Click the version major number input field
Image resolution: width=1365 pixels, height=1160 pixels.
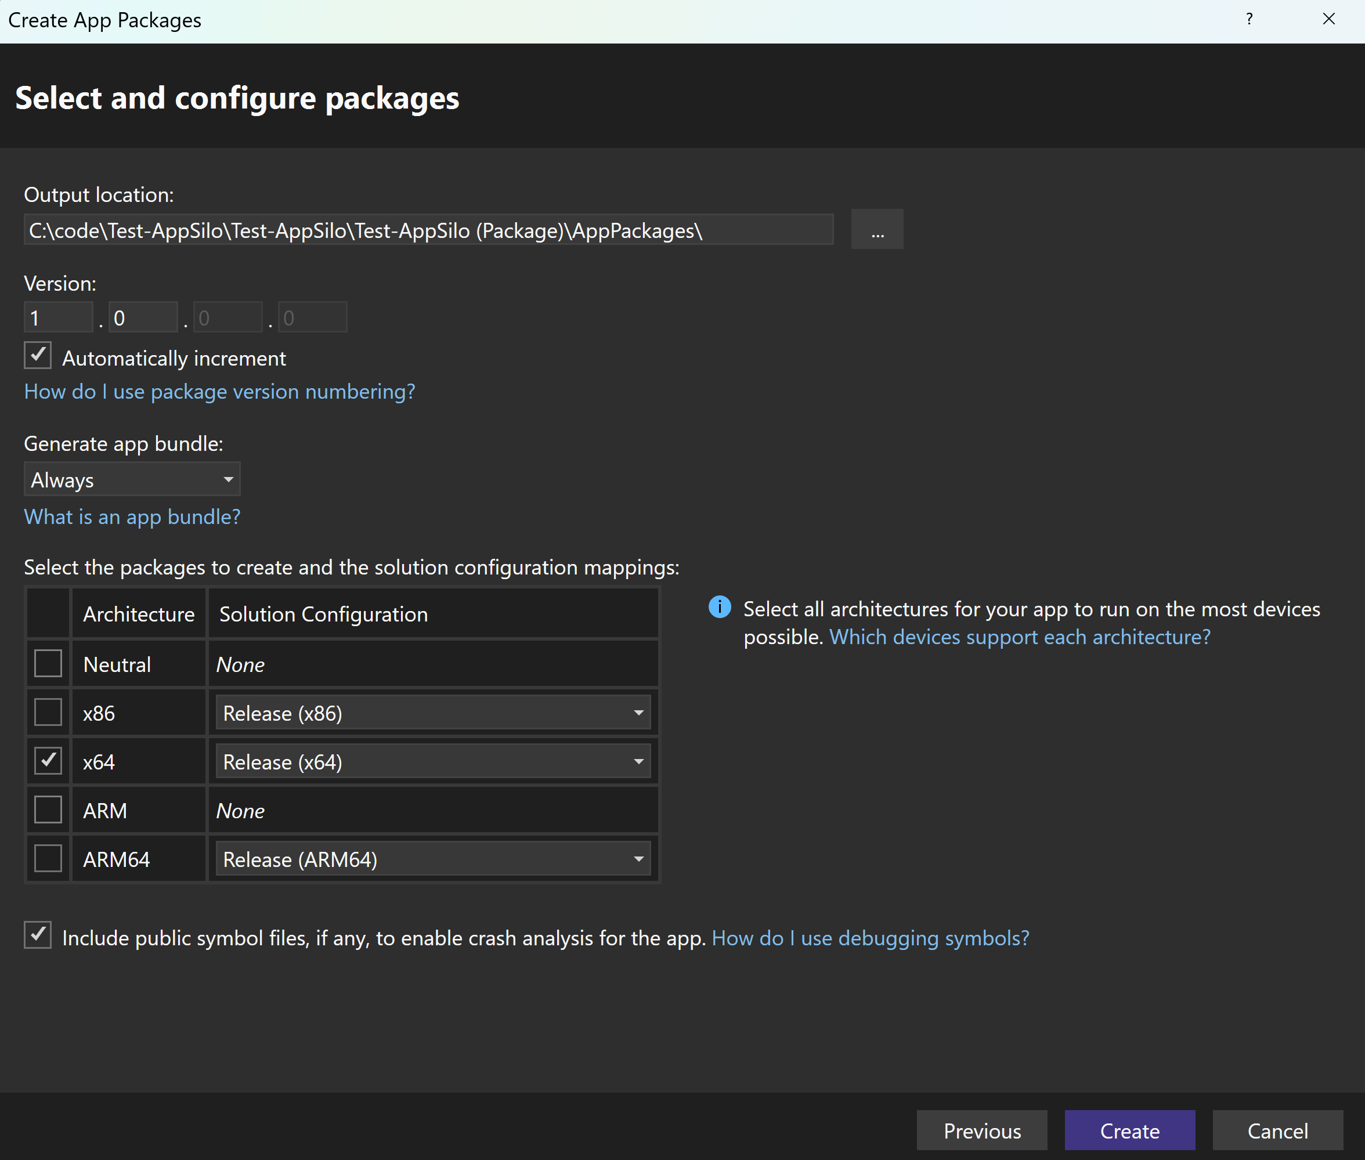point(57,317)
